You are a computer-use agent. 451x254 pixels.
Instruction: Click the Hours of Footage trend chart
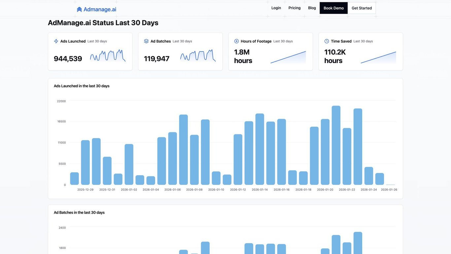(x=288, y=57)
